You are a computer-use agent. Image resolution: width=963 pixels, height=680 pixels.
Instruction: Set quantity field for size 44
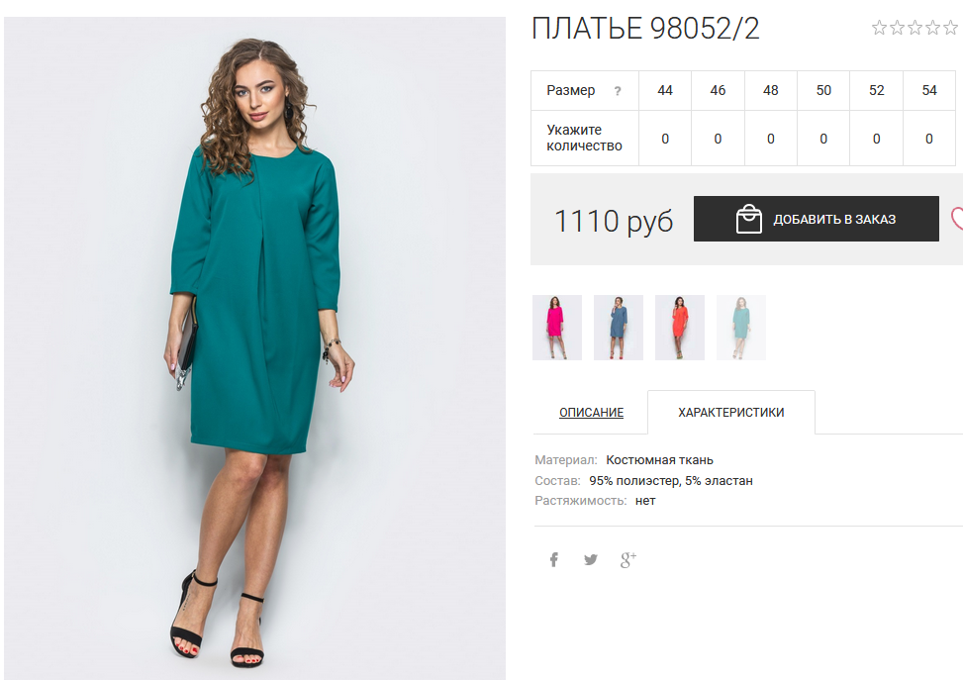click(665, 139)
